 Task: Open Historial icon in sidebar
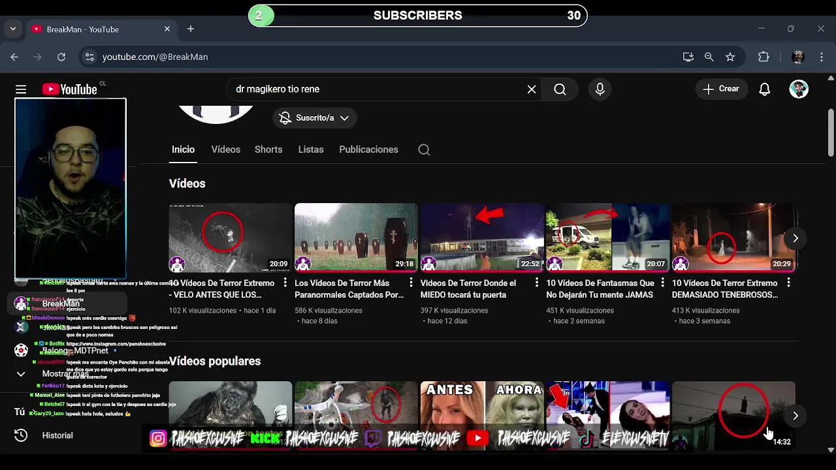pos(21,435)
